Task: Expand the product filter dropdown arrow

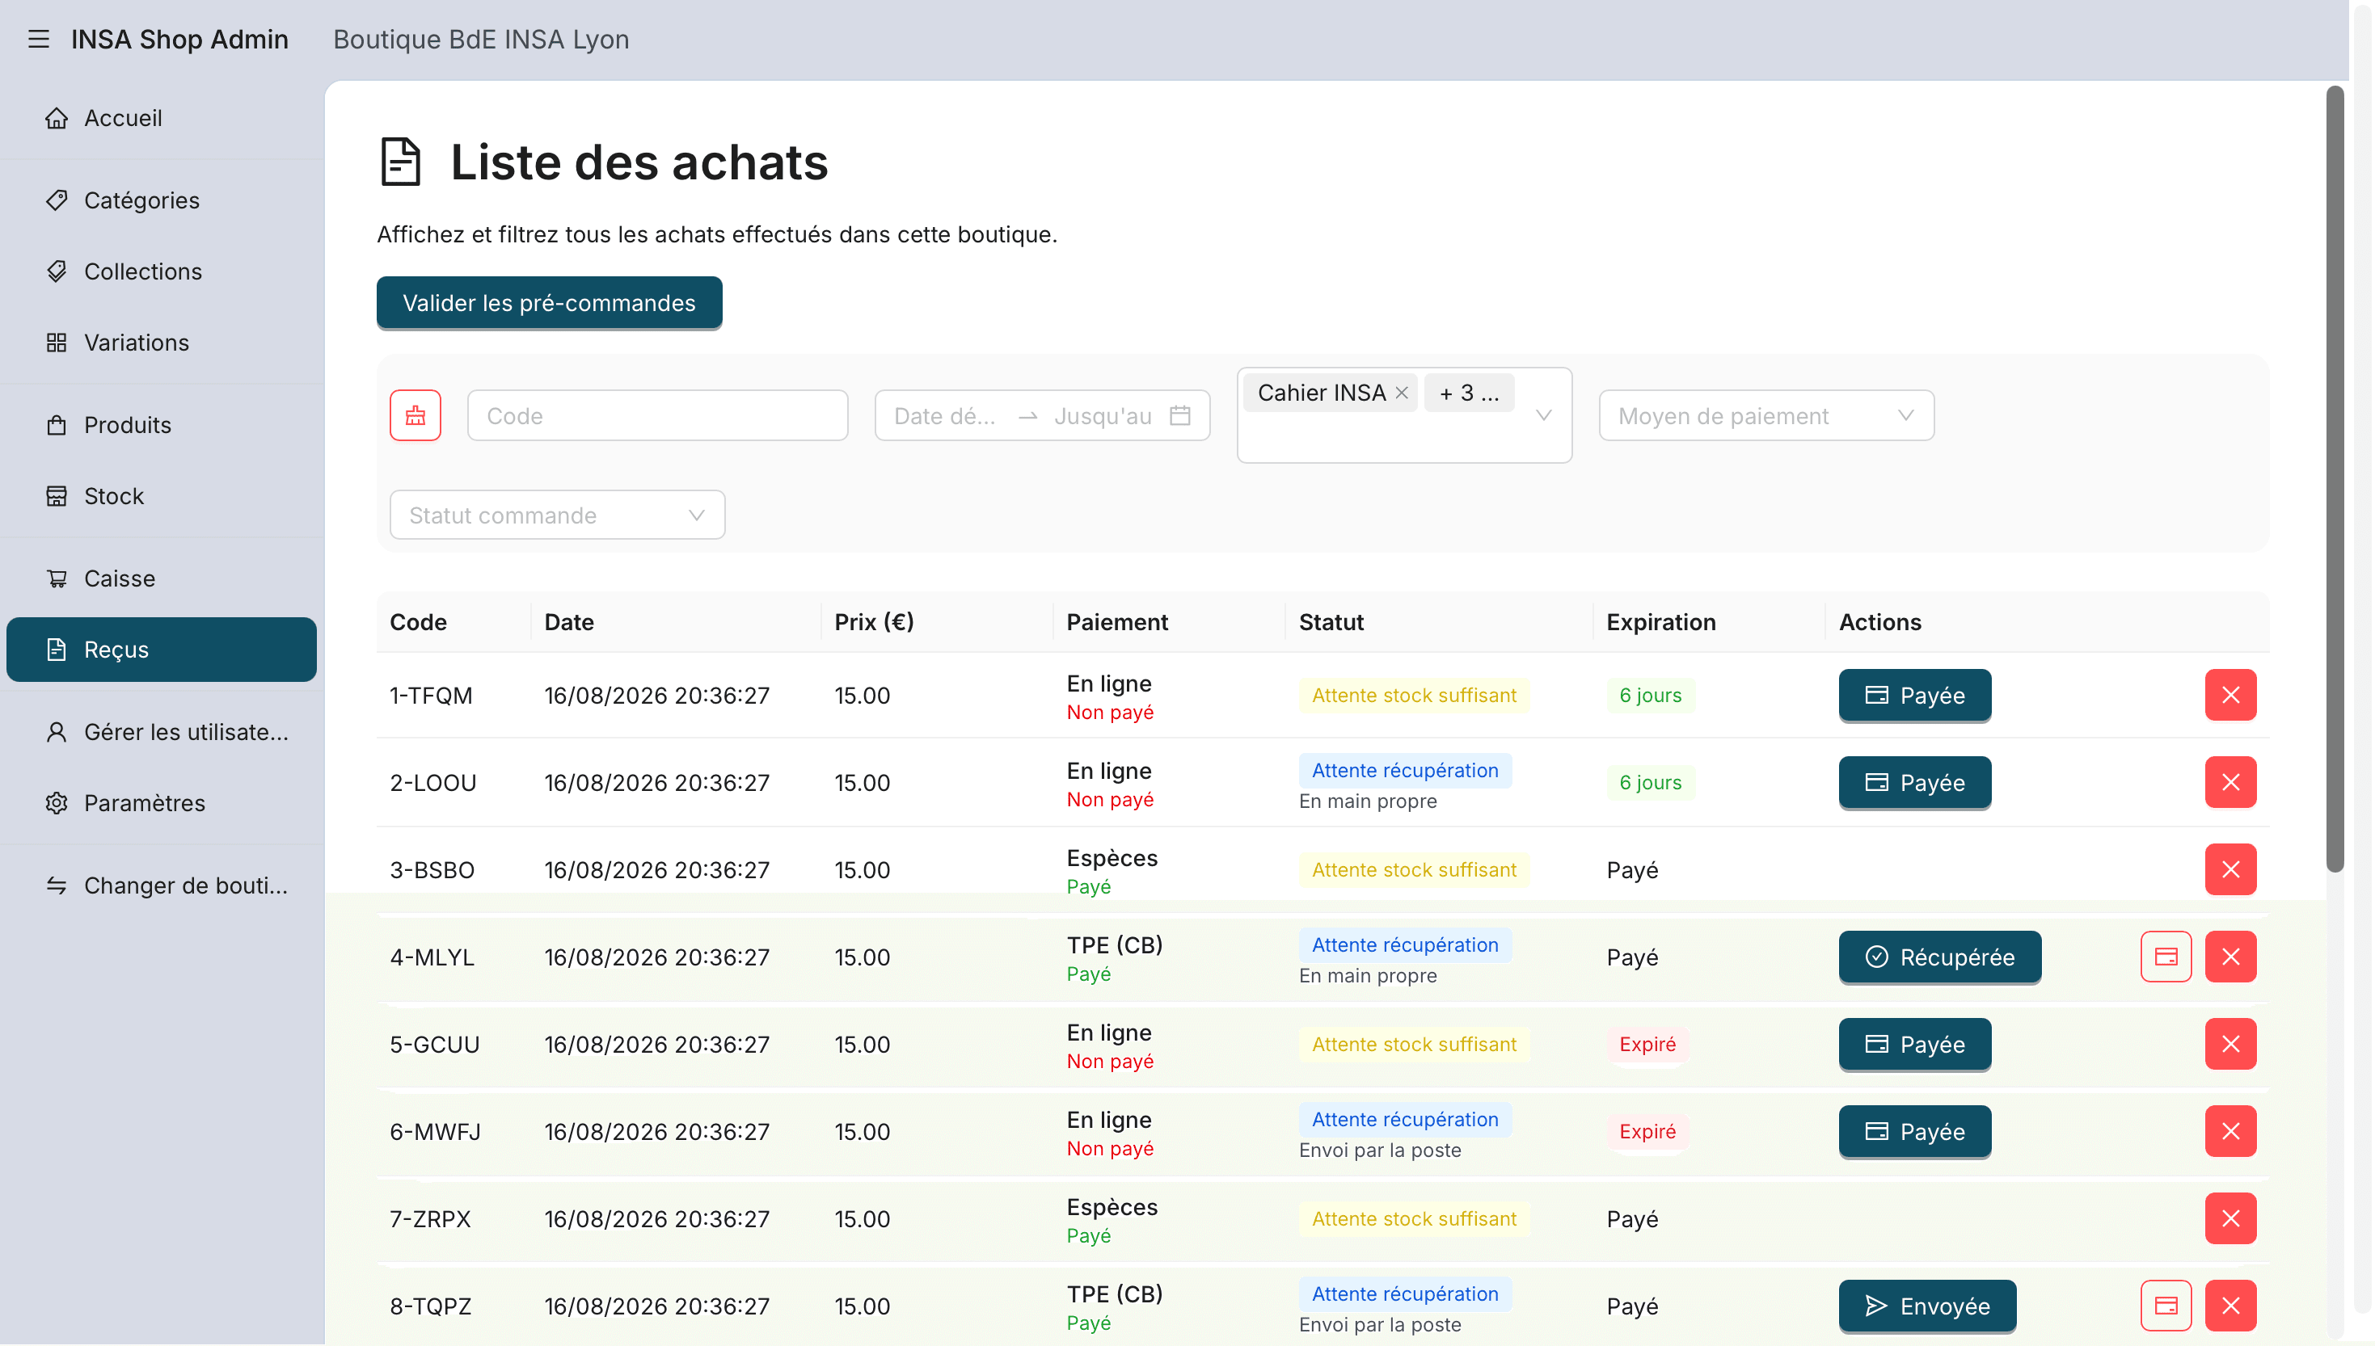Action: 1543,416
